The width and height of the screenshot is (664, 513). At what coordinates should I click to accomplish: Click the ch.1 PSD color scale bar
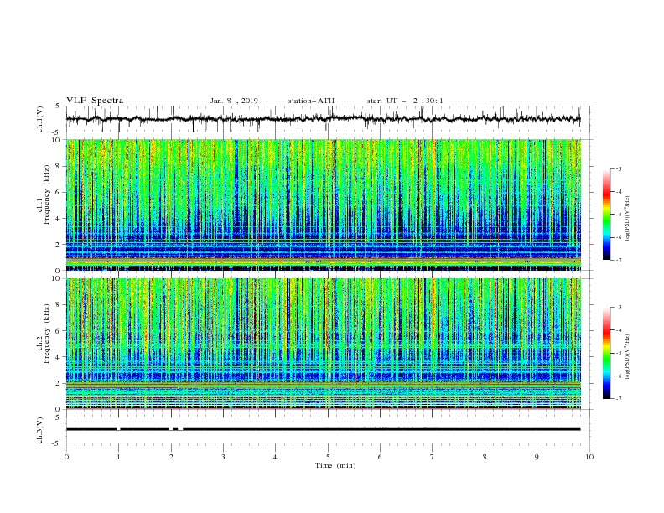607,215
